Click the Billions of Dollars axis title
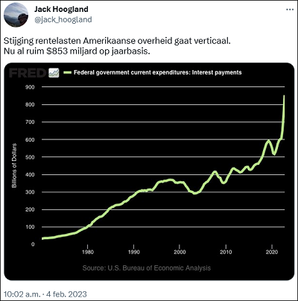This screenshot has height=301, width=298. tap(14, 165)
